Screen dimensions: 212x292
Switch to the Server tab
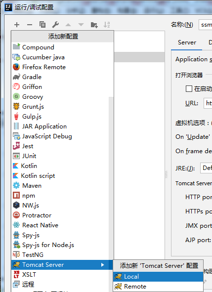[x=187, y=42]
